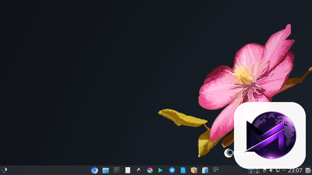Open the green play-arrow media application
Screen dimensions: 312x175
point(161,170)
